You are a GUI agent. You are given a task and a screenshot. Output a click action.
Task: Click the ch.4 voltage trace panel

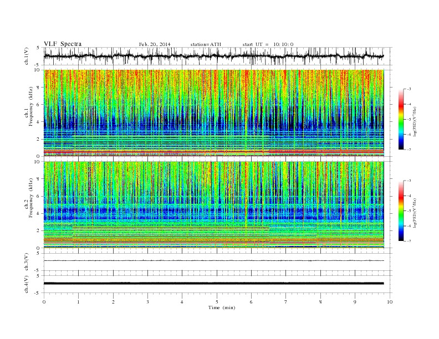click(x=218, y=284)
